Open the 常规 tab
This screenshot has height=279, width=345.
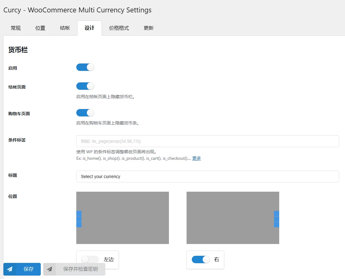[16, 28]
